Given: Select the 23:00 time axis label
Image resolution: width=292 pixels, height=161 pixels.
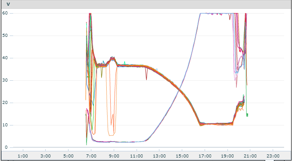Looking at the screenshot, I should [x=273, y=156].
